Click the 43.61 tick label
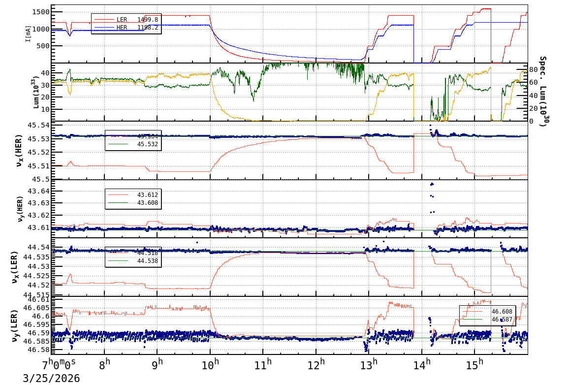The height and width of the screenshot is (385, 568). pyautogui.click(x=39, y=227)
